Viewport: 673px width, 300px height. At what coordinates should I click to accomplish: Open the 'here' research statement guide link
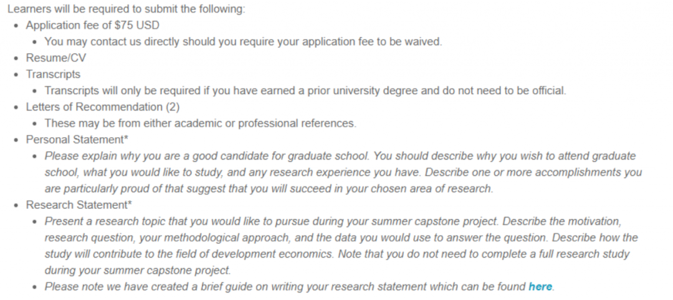click(x=540, y=286)
